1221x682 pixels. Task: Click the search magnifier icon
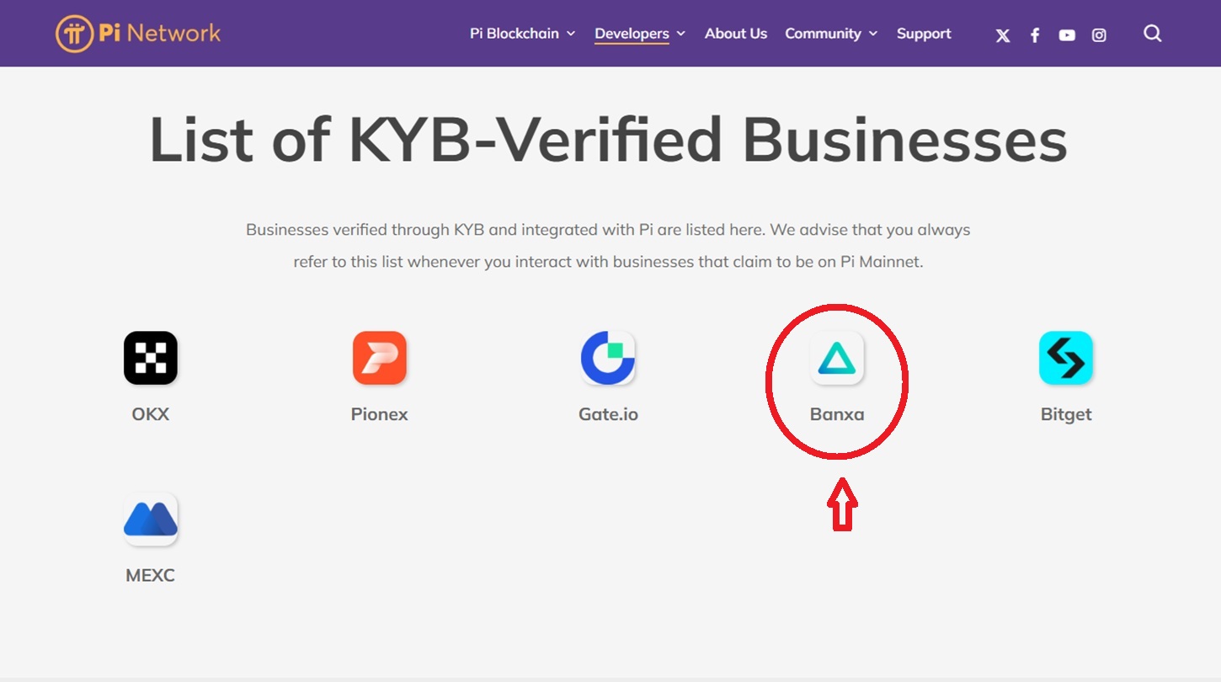click(x=1153, y=34)
